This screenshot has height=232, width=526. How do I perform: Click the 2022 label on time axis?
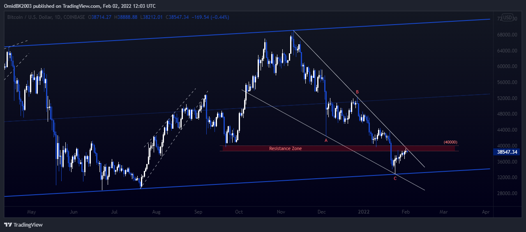(364, 212)
